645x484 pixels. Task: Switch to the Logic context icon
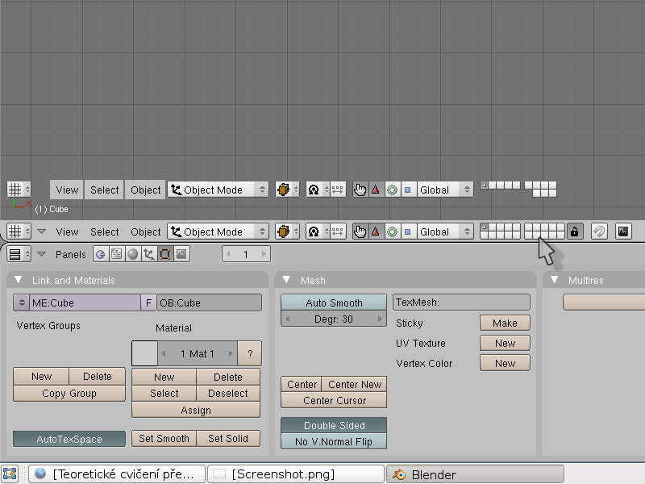click(x=101, y=254)
